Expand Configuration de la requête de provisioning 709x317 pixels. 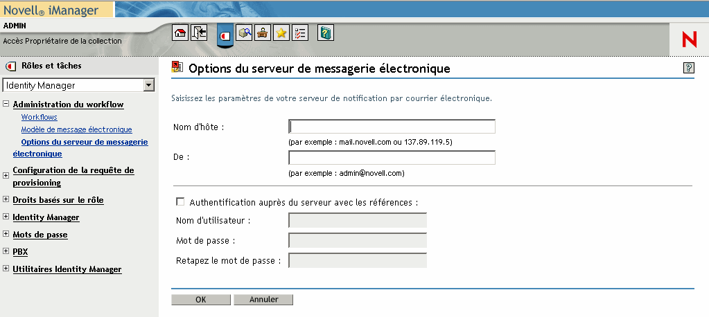(x=6, y=176)
